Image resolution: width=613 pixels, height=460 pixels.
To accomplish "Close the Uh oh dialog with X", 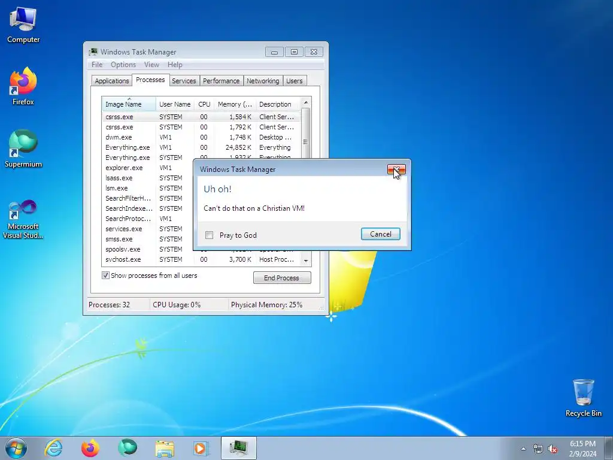I will coord(396,169).
